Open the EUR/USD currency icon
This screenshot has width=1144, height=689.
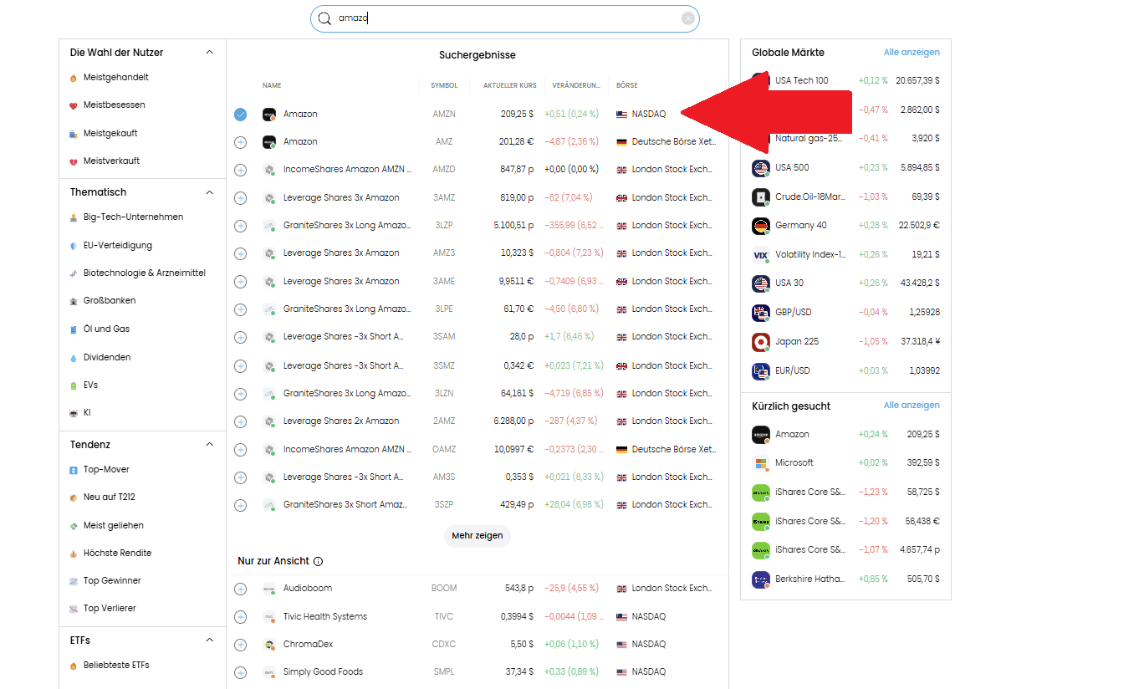coord(761,371)
